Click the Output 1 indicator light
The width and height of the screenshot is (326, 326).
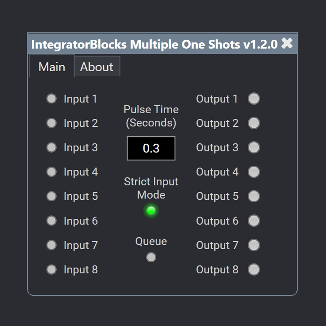click(x=254, y=99)
